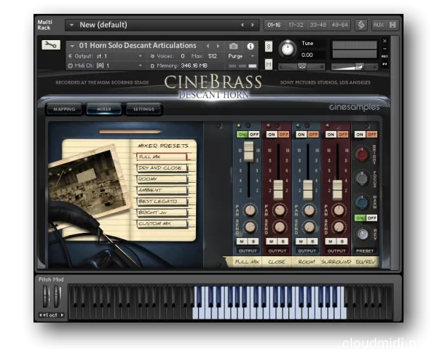
Task: Switch to the Settings tab
Action: pyautogui.click(x=143, y=109)
